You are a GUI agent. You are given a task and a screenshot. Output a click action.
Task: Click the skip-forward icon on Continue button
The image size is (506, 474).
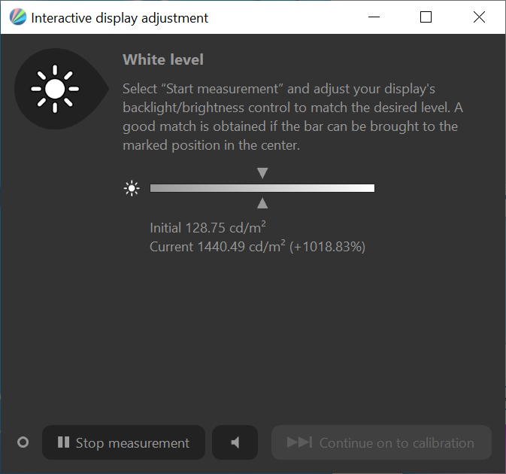299,442
